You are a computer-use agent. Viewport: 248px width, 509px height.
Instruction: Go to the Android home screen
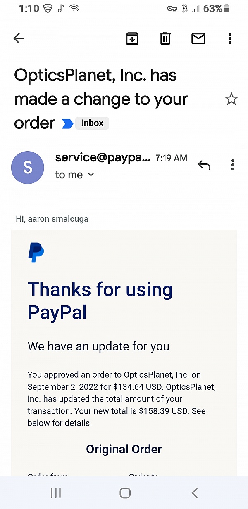pos(125,492)
